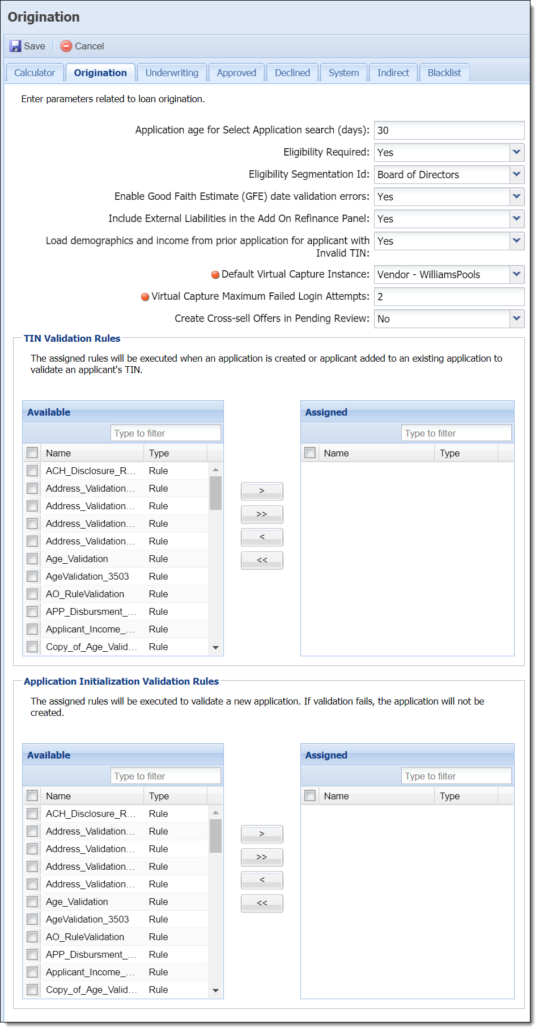Sort TIN Available list by Name column
Screen dimensions: 539x1031
92,453
